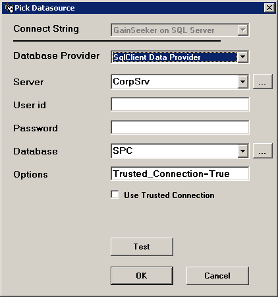Cancel the datasource dialog
The height and width of the screenshot is (297, 278).
[x=217, y=276]
